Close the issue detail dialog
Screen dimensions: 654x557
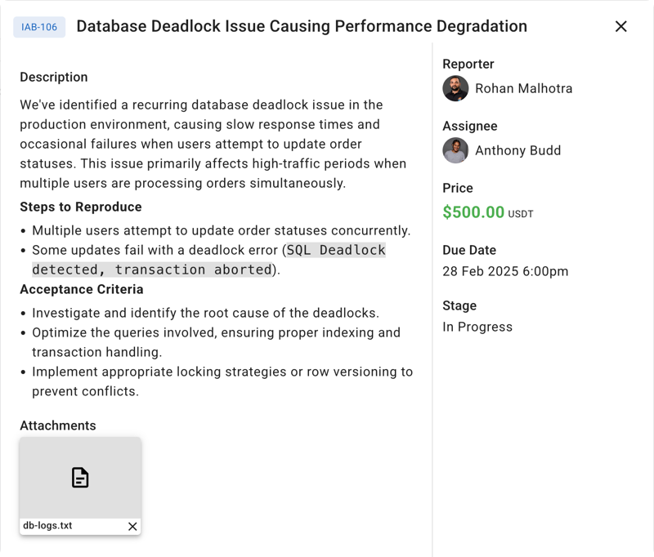point(621,26)
